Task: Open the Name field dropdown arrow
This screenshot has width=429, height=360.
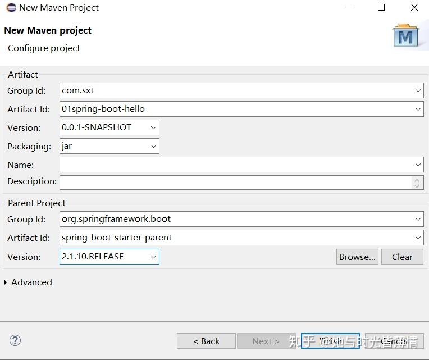Action: (x=418, y=165)
